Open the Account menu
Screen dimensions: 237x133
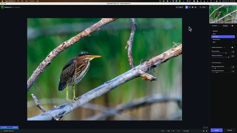tap(32, 1)
